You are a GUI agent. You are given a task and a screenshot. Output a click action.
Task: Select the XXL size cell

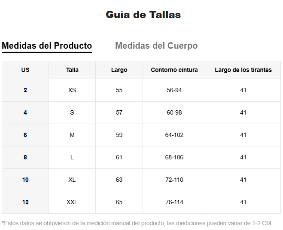72,202
